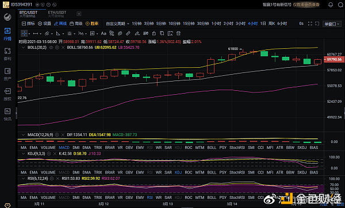Click the 智赢1号有新信号 notice

(277, 5)
